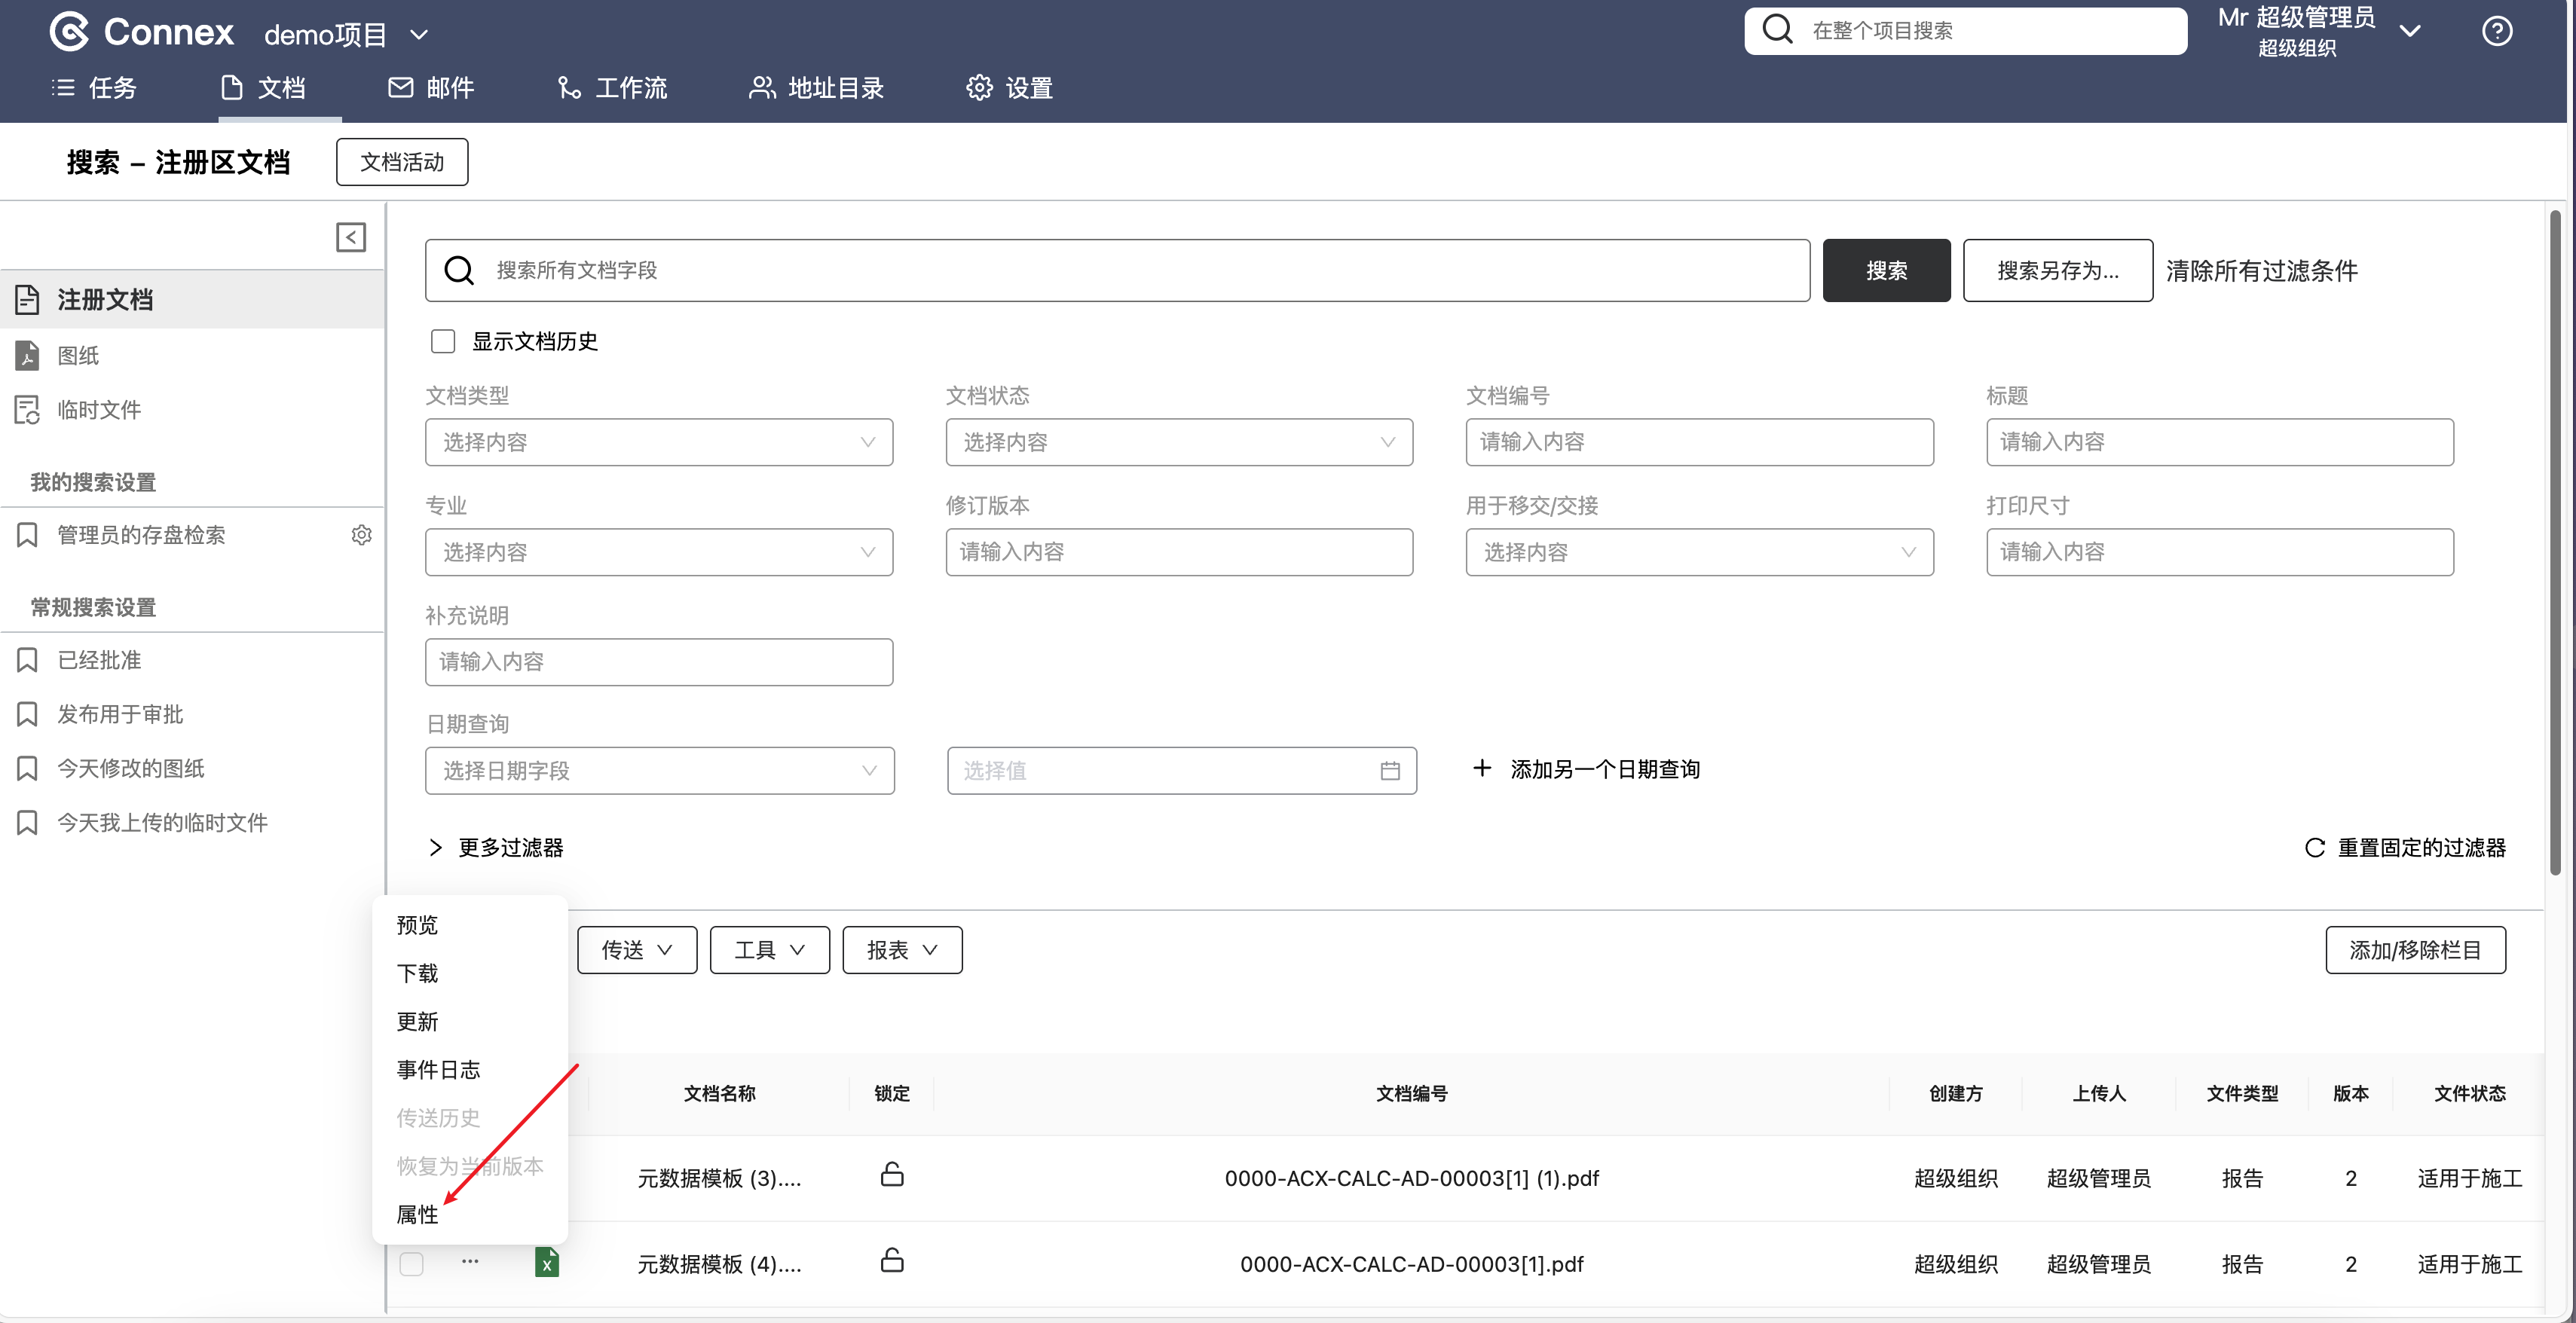This screenshot has height=1323, width=2576.
Task: Collapse the left sidebar panel
Action: tap(350, 238)
